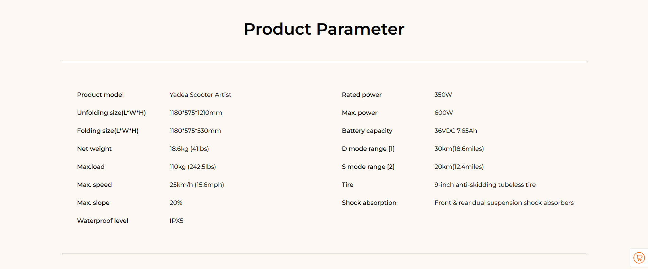Image resolution: width=648 pixels, height=269 pixels.
Task: Open the floating shopping cart icon
Action: coord(639,258)
